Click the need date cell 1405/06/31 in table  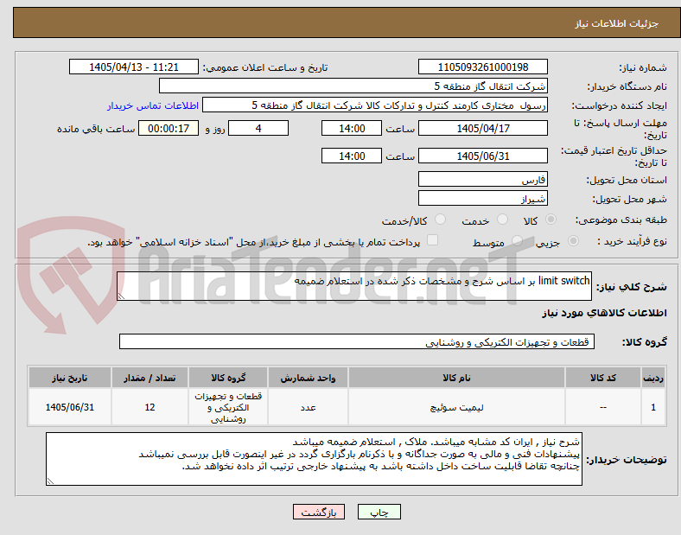[x=70, y=407]
